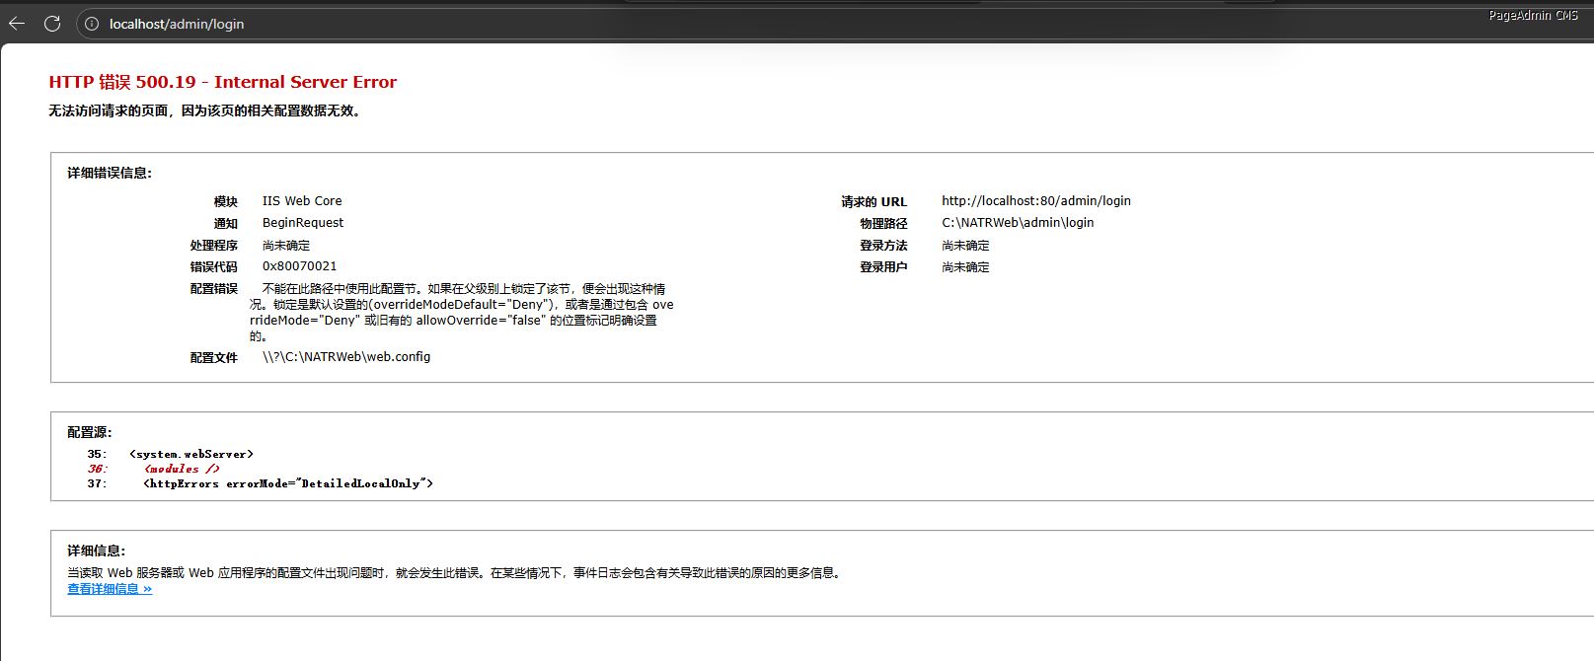1594x661 pixels.
Task: Click the config file path \\?\C:\NATRWeb\web.config
Action: coord(345,357)
